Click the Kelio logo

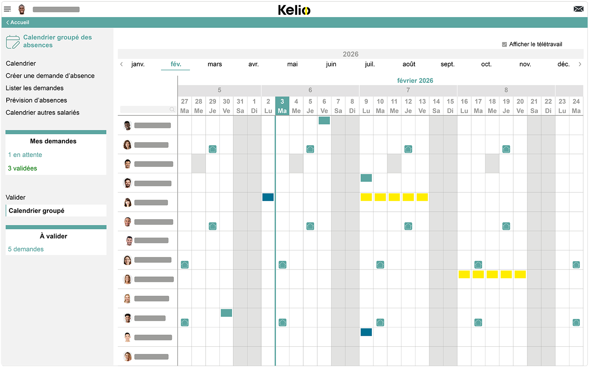point(294,10)
